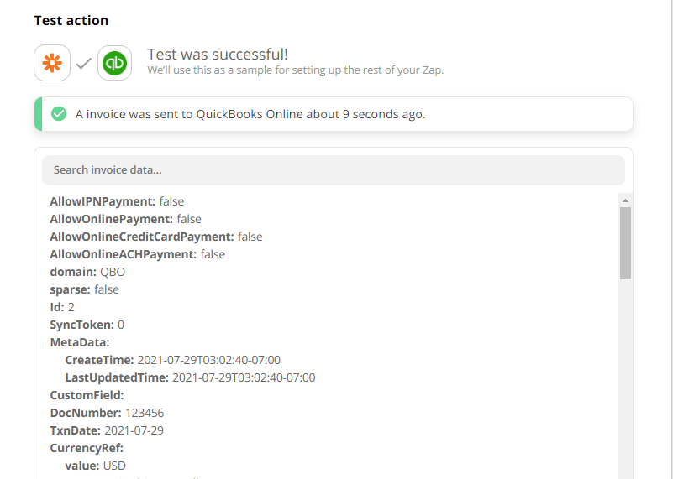Click the invoice sent to QuickBooks message
Image resolution: width=673 pixels, height=479 pixels.
[x=250, y=114]
